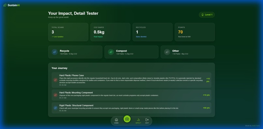This screenshot has height=129, width=263.
Task: Click the SustainAI brand name
Action: (x=14, y=5)
